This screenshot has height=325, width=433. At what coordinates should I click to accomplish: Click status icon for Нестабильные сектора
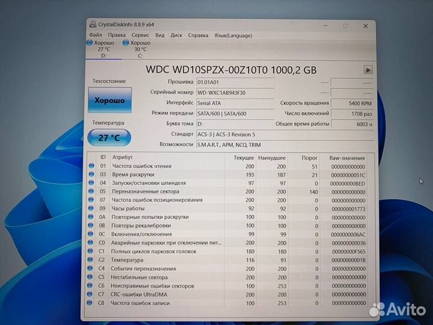[90, 277]
